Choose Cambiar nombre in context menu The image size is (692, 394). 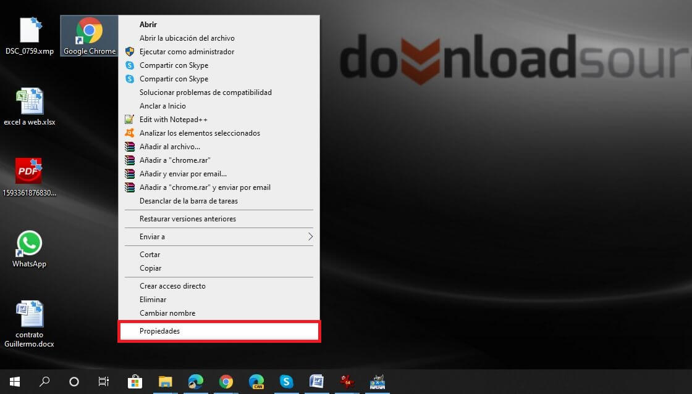[x=219, y=313]
